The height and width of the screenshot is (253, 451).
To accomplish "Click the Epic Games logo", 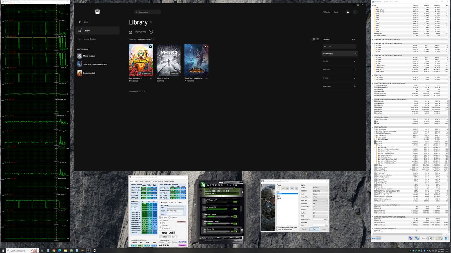I will click(98, 12).
